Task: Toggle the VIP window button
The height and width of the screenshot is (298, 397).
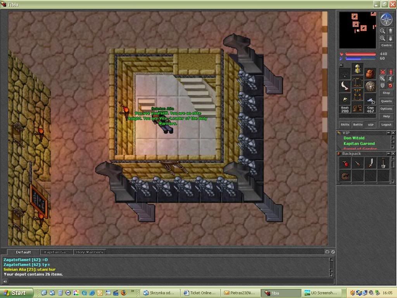Action: pyautogui.click(x=371, y=125)
